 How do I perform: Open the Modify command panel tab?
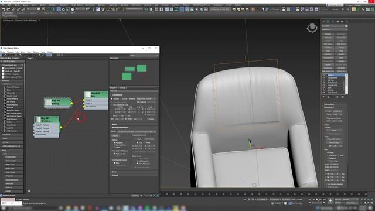coord(328,22)
